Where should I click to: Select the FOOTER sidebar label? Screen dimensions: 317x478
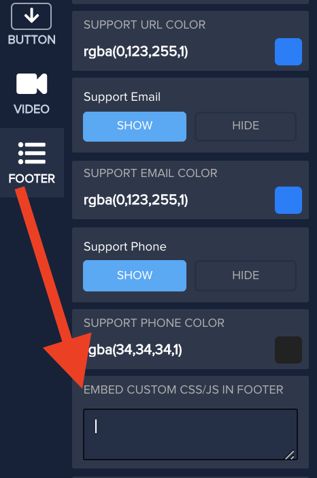point(32,178)
